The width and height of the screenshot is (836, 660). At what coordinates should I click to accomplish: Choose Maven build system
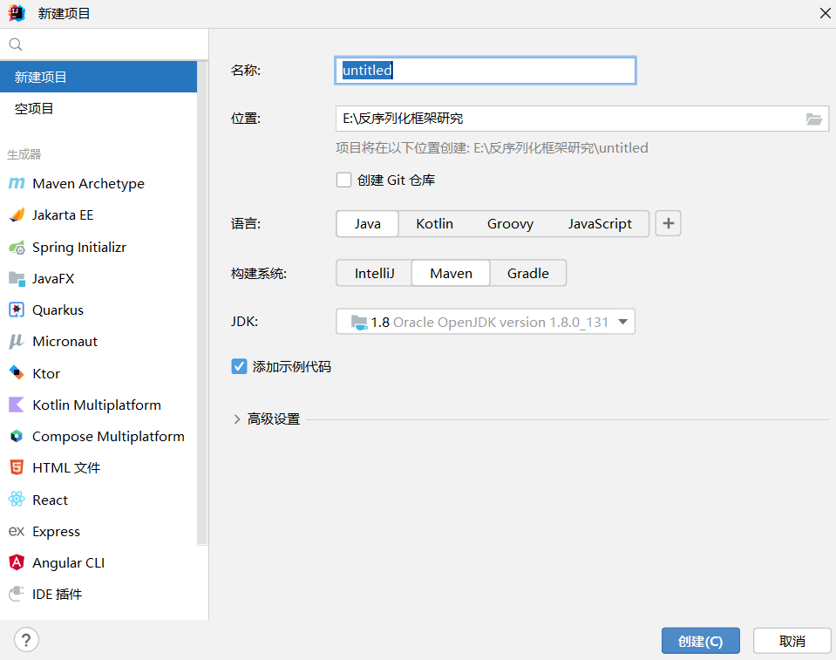click(451, 273)
